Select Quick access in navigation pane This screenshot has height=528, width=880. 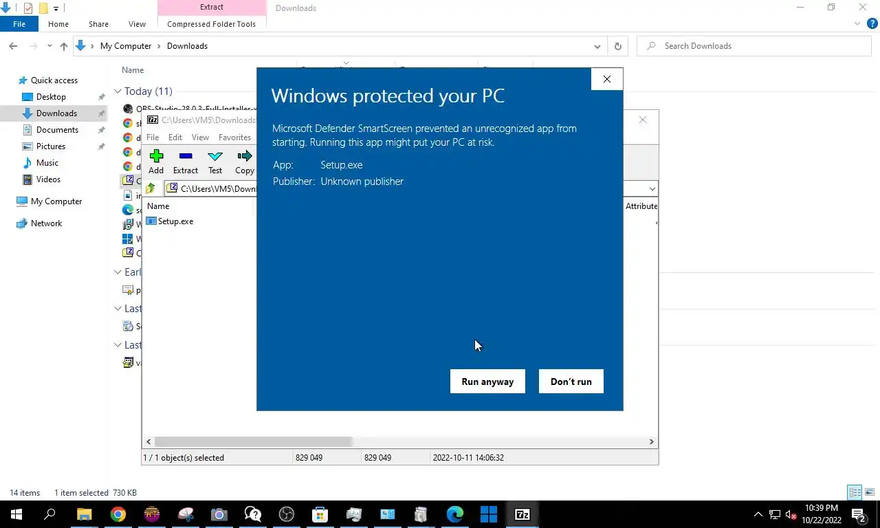point(54,80)
